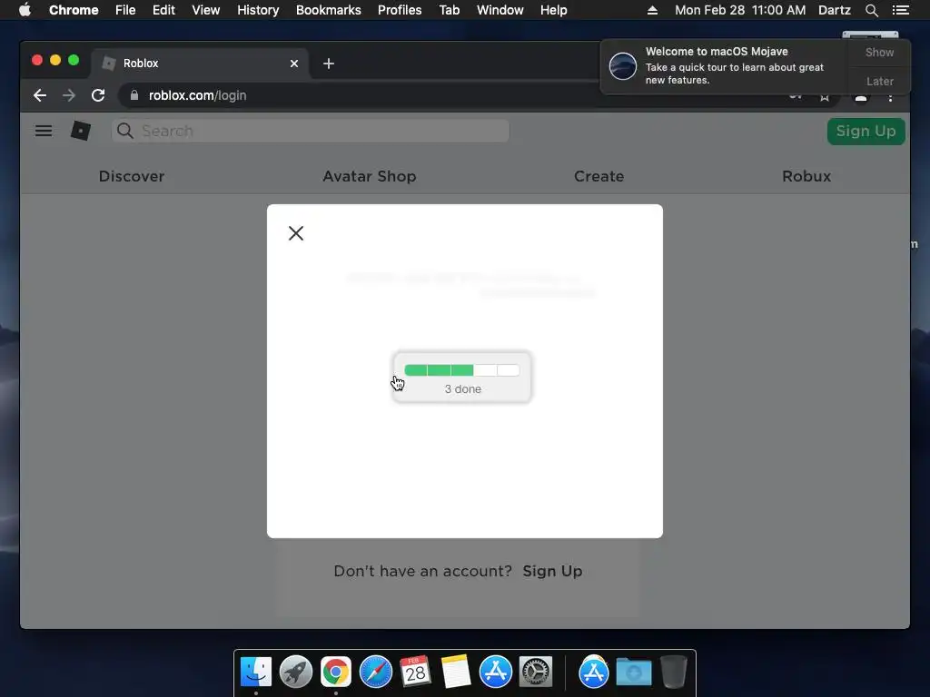
Task: Select the Roblox browser tab
Action: tap(200, 64)
